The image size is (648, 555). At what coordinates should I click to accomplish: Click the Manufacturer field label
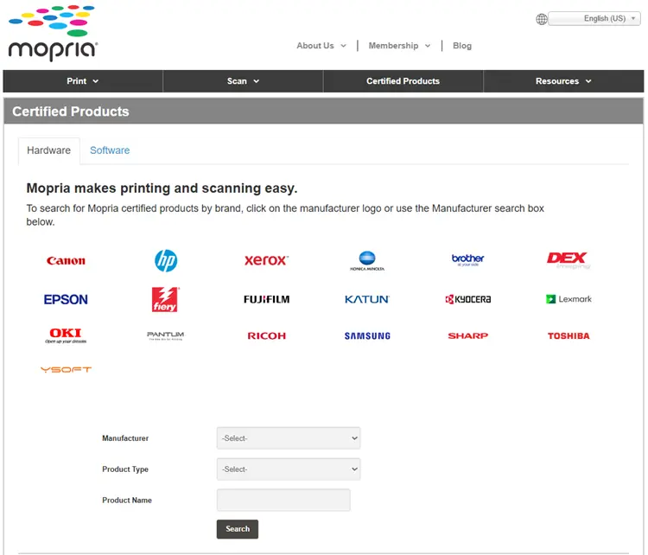click(125, 438)
